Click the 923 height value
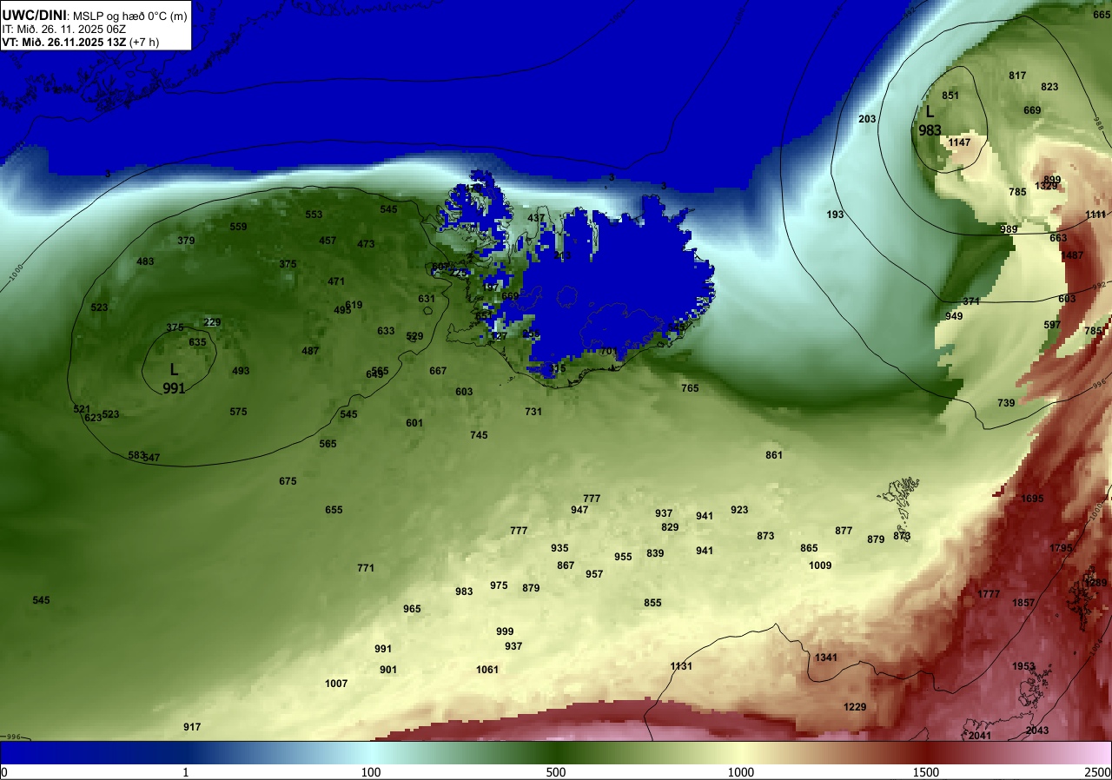This screenshot has width=1112, height=780. click(x=739, y=510)
